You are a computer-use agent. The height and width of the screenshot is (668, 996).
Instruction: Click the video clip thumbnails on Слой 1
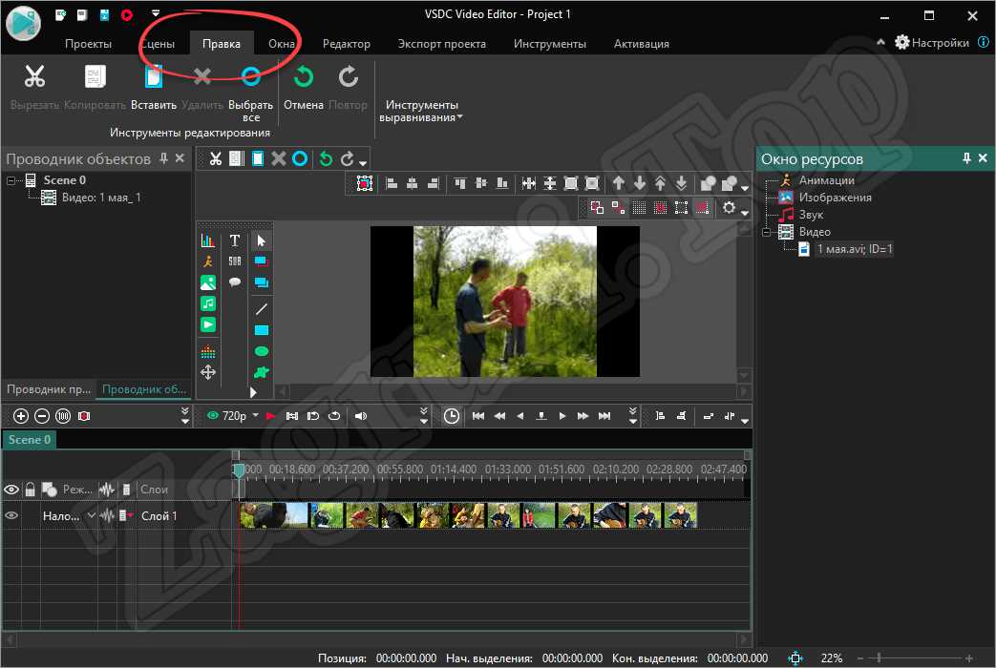point(468,515)
